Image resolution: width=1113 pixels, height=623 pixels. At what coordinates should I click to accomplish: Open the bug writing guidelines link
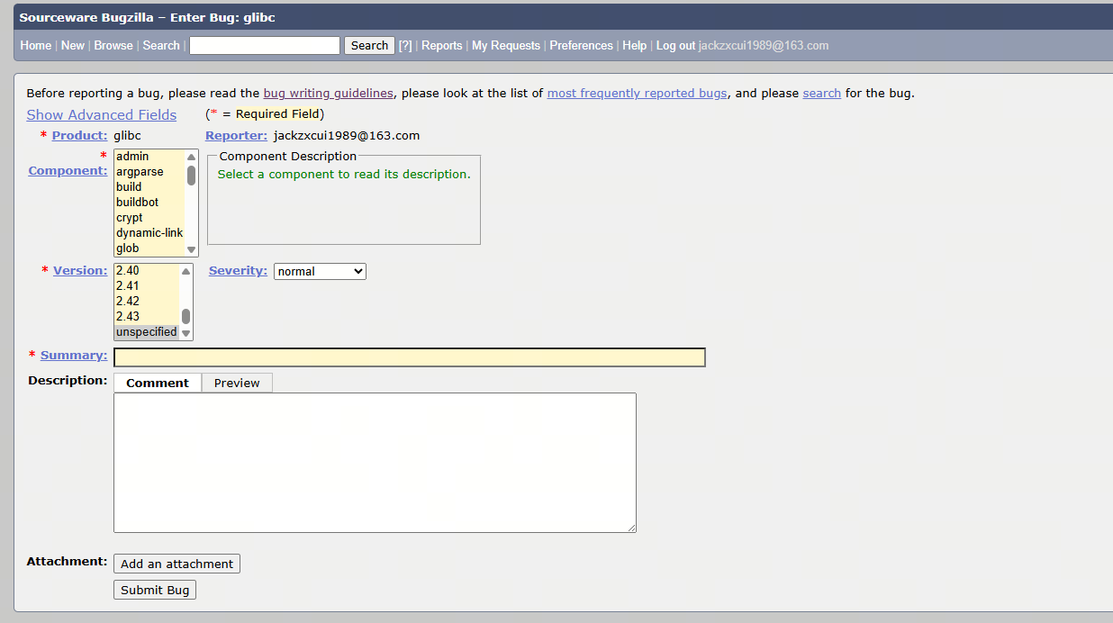[x=329, y=93]
